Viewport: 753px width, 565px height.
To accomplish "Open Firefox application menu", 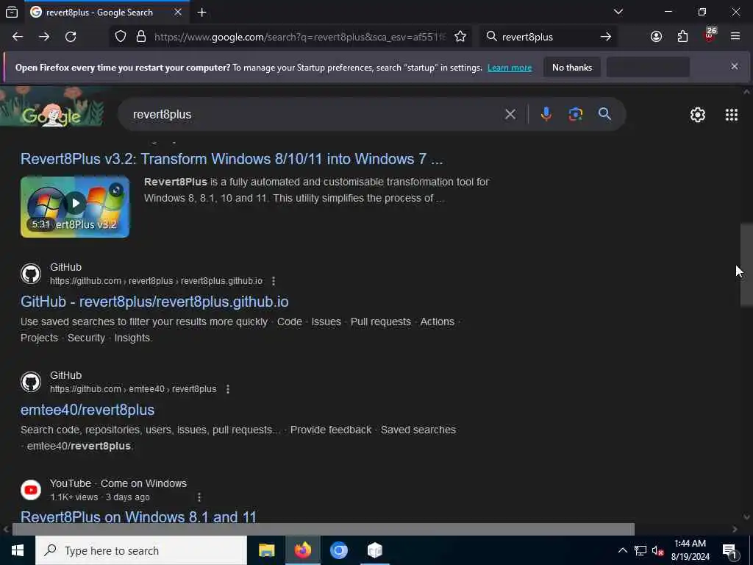I will point(735,37).
